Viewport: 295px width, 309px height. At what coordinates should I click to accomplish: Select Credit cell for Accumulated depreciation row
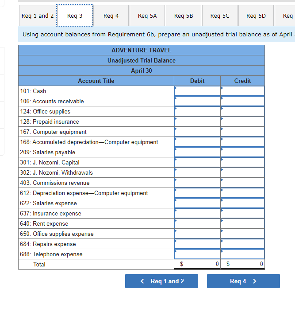242,142
